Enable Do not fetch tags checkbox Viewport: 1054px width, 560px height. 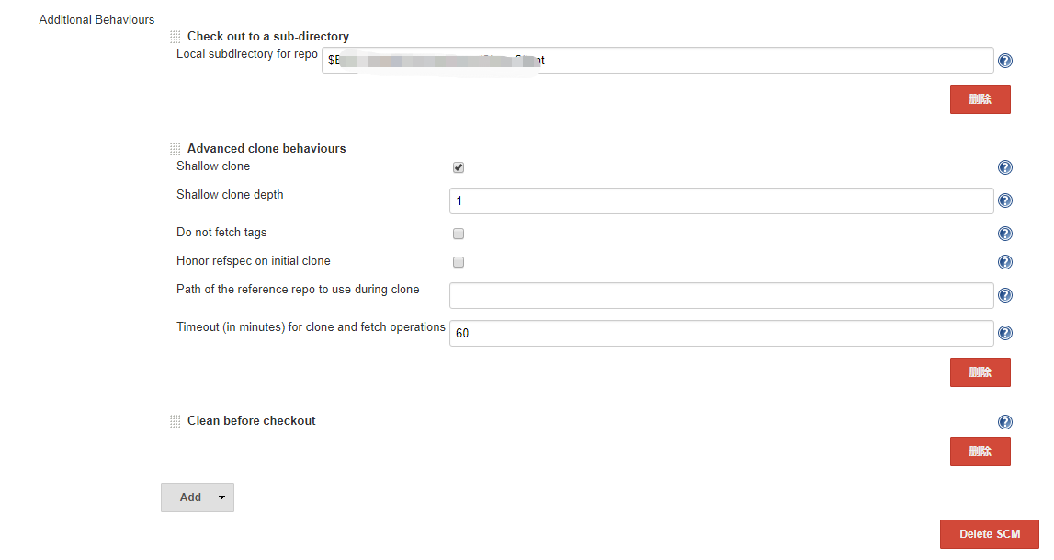coord(459,234)
